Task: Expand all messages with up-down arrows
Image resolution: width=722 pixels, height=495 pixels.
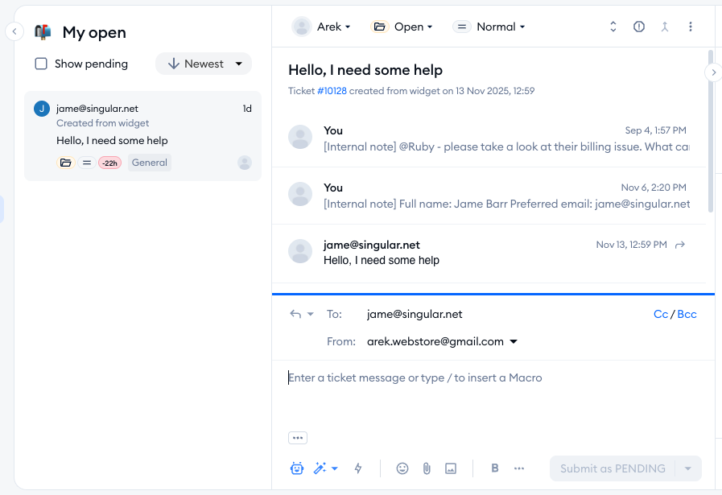Action: (613, 27)
